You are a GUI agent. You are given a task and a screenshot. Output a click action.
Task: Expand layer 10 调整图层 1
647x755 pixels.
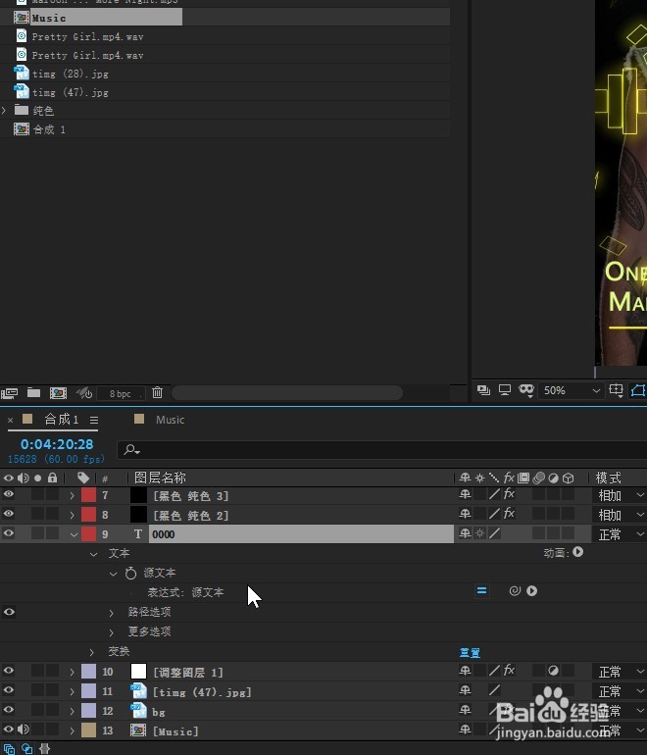(x=73, y=673)
